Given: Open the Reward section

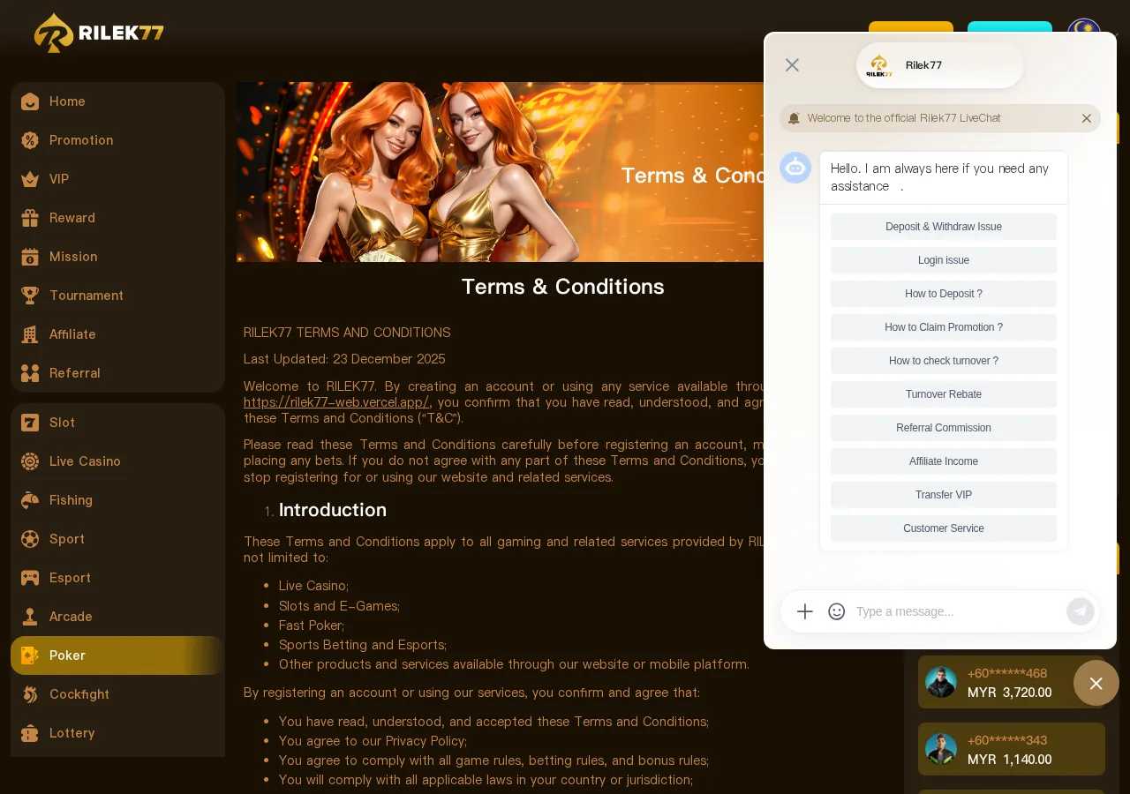Looking at the screenshot, I should click(x=117, y=218).
